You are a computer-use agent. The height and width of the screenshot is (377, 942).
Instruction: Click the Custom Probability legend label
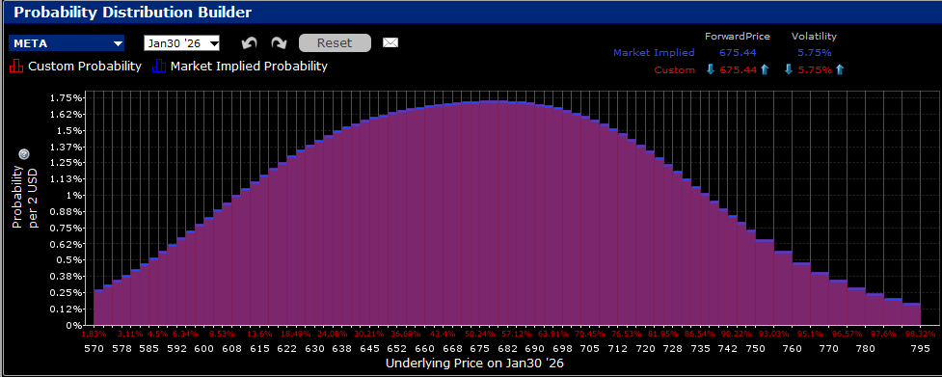pyautogui.click(x=85, y=66)
